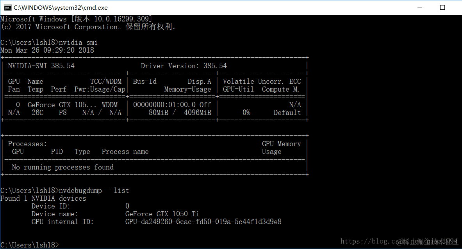Click the '4096MiB' total memory value
462x249 pixels.
198,113
